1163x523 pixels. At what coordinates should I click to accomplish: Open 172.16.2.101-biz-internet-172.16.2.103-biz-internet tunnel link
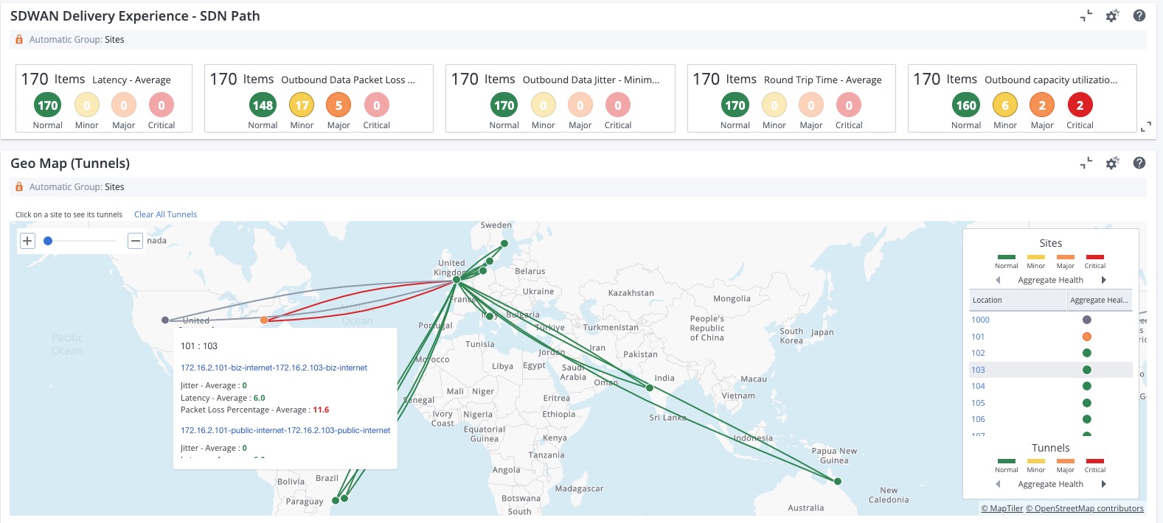coord(274,368)
